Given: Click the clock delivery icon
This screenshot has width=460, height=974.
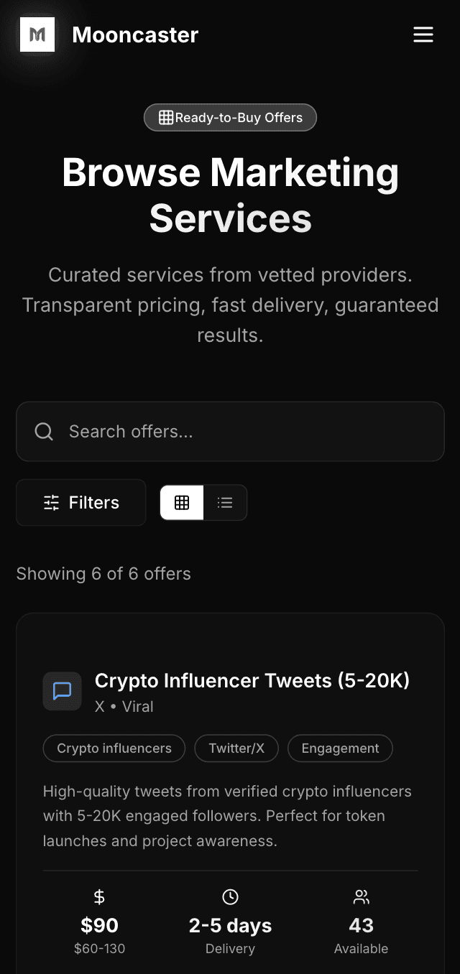Looking at the screenshot, I should [x=230, y=896].
